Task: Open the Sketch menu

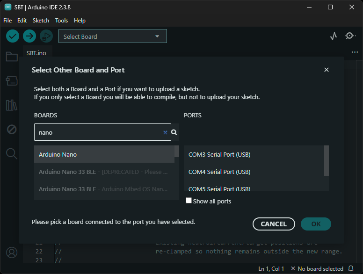Action: click(x=41, y=21)
